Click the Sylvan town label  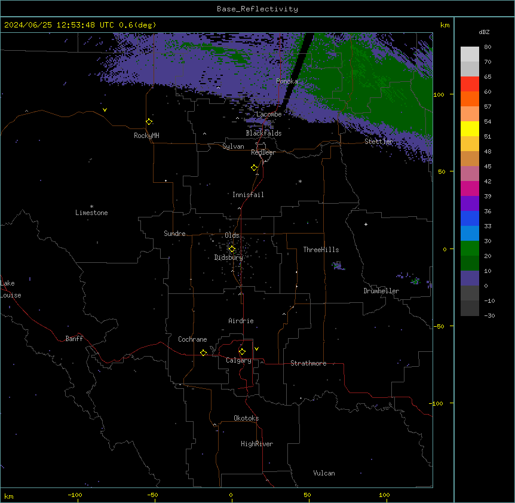tap(233, 146)
